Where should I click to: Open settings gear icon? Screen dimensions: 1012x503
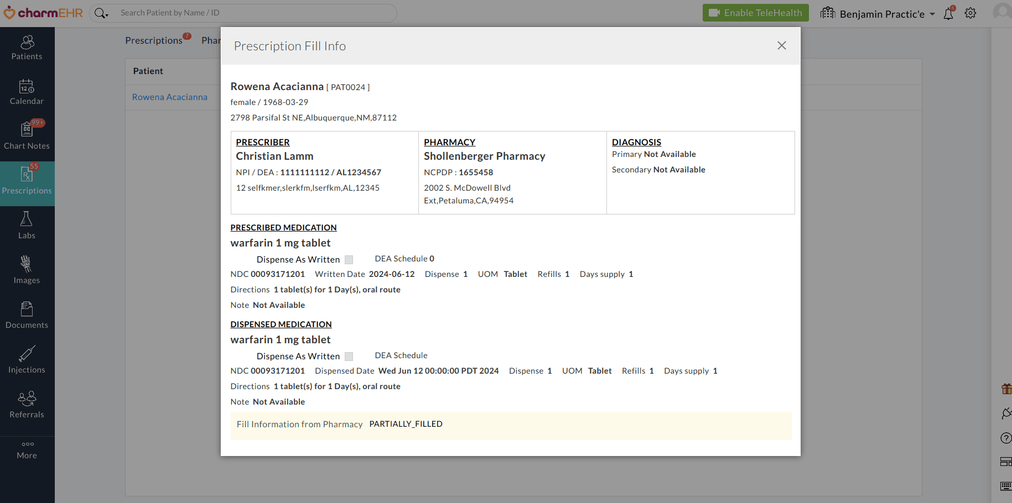971,13
